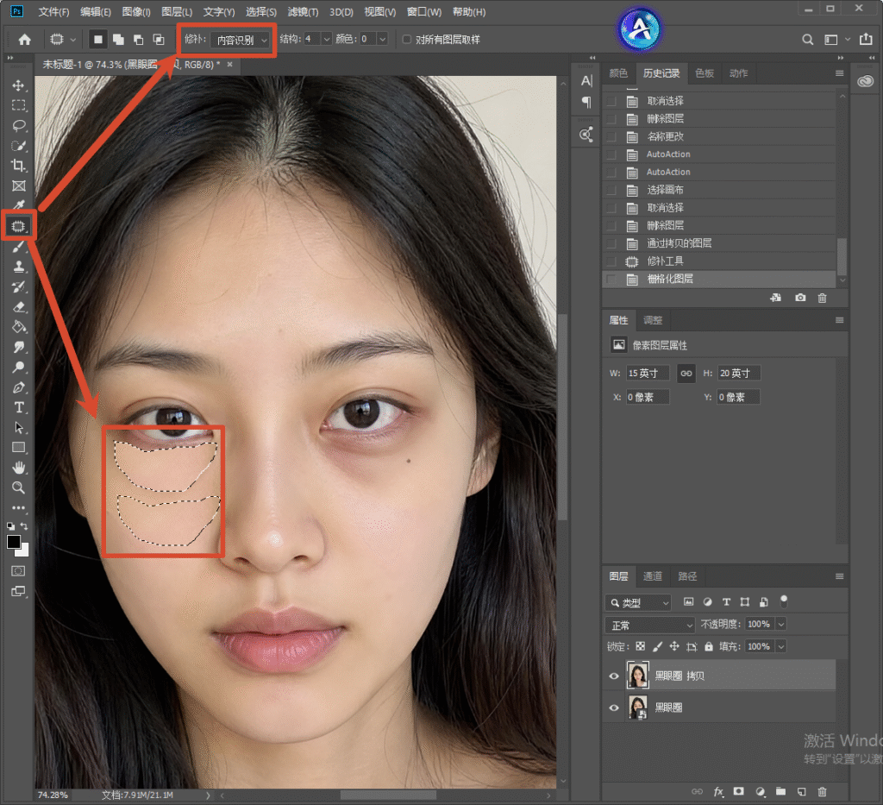Create new snapshot camera icon
This screenshot has height=805, width=883.
[800, 298]
